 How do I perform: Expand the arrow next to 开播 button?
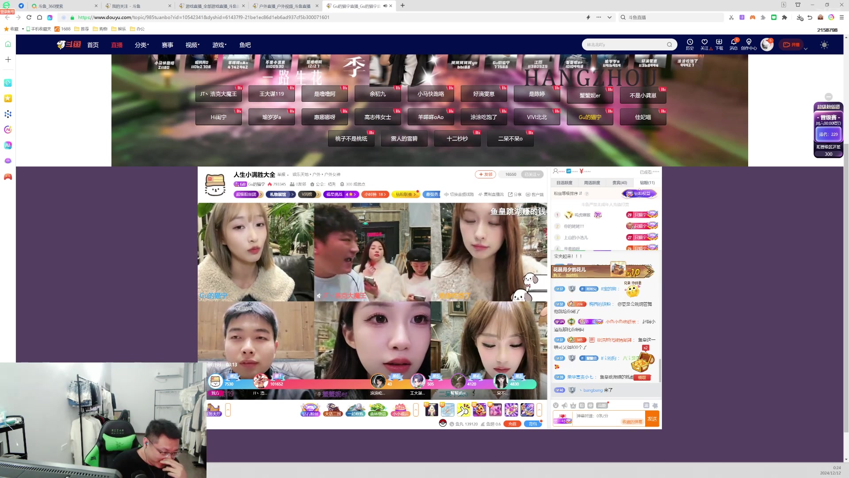[x=806, y=49]
